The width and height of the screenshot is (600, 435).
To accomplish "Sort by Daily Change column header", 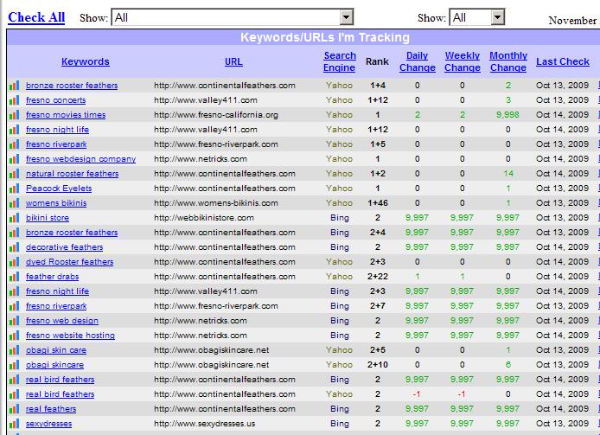I will click(417, 61).
